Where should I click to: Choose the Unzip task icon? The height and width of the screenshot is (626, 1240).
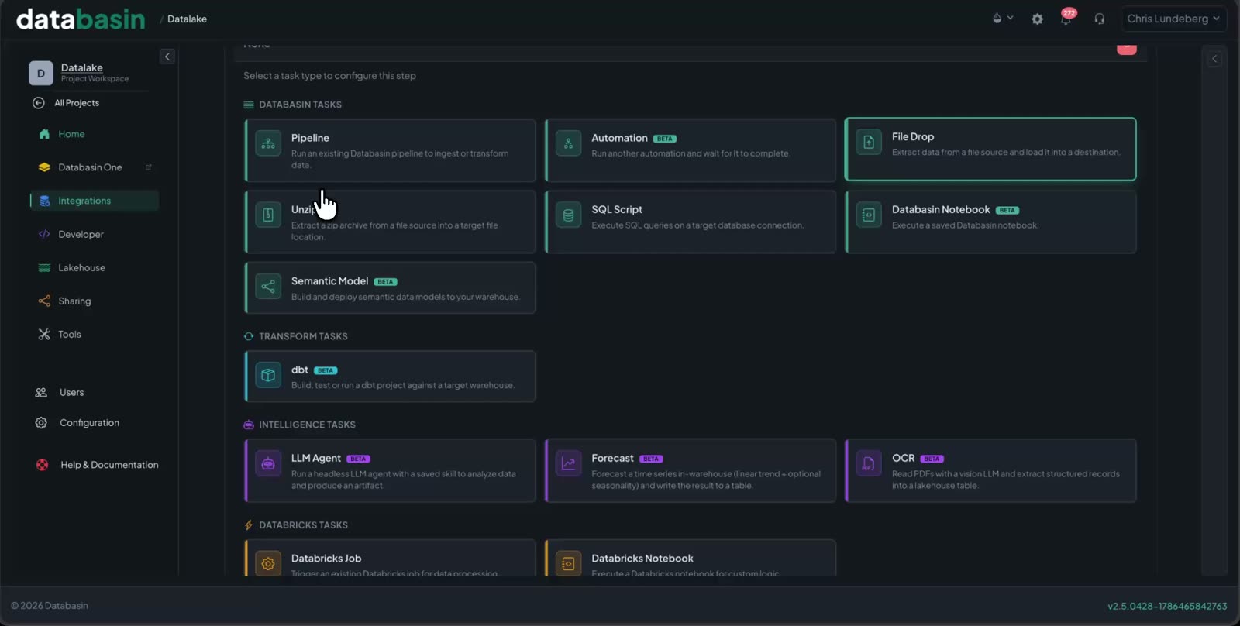pos(268,215)
